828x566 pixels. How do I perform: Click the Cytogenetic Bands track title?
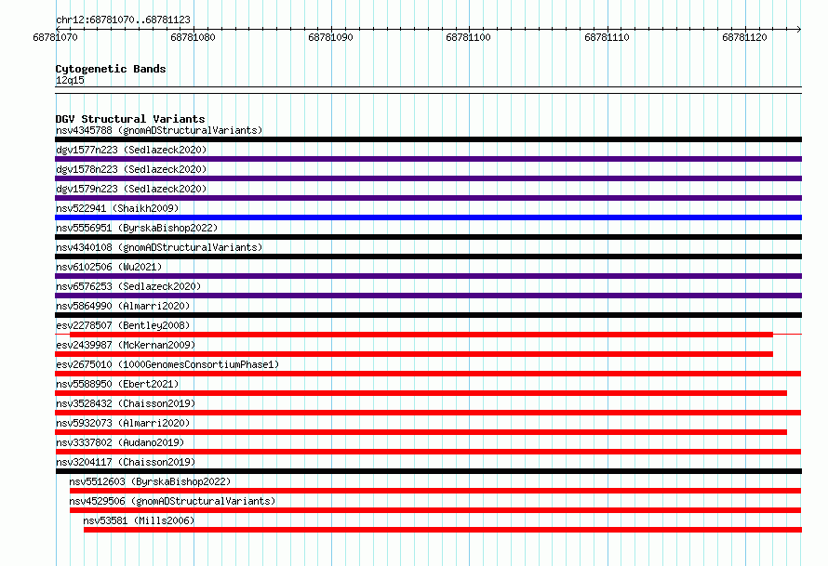pos(111,69)
